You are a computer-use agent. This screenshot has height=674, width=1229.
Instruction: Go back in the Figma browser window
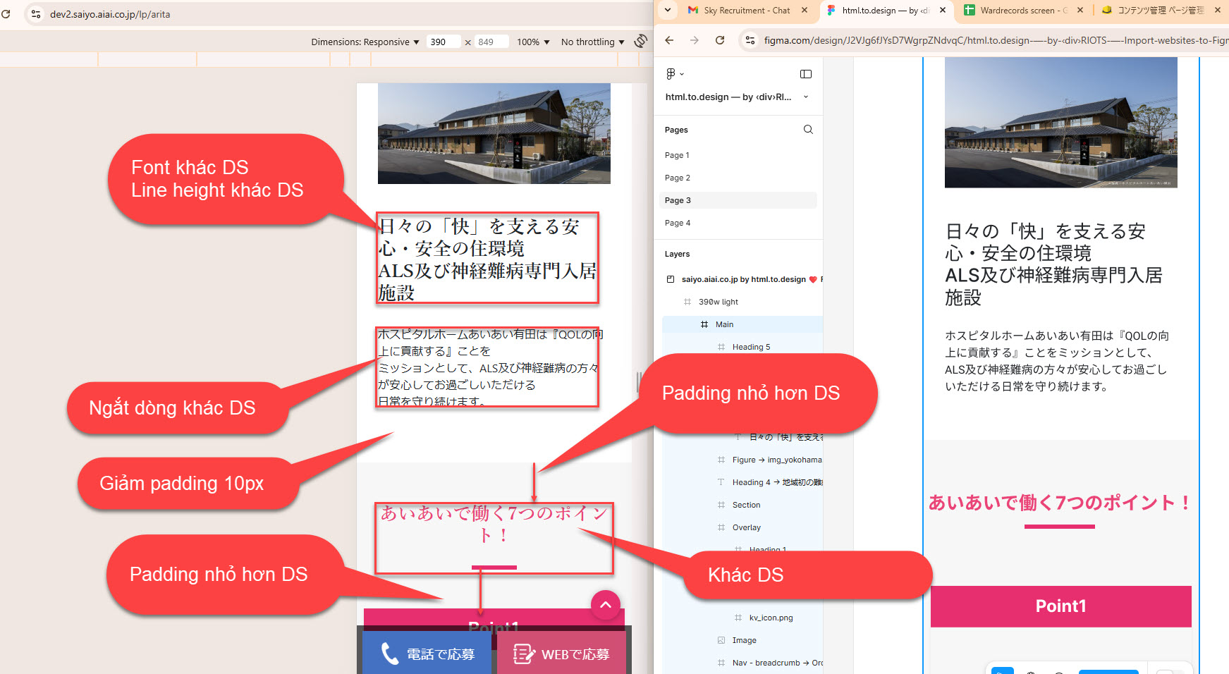pyautogui.click(x=669, y=40)
